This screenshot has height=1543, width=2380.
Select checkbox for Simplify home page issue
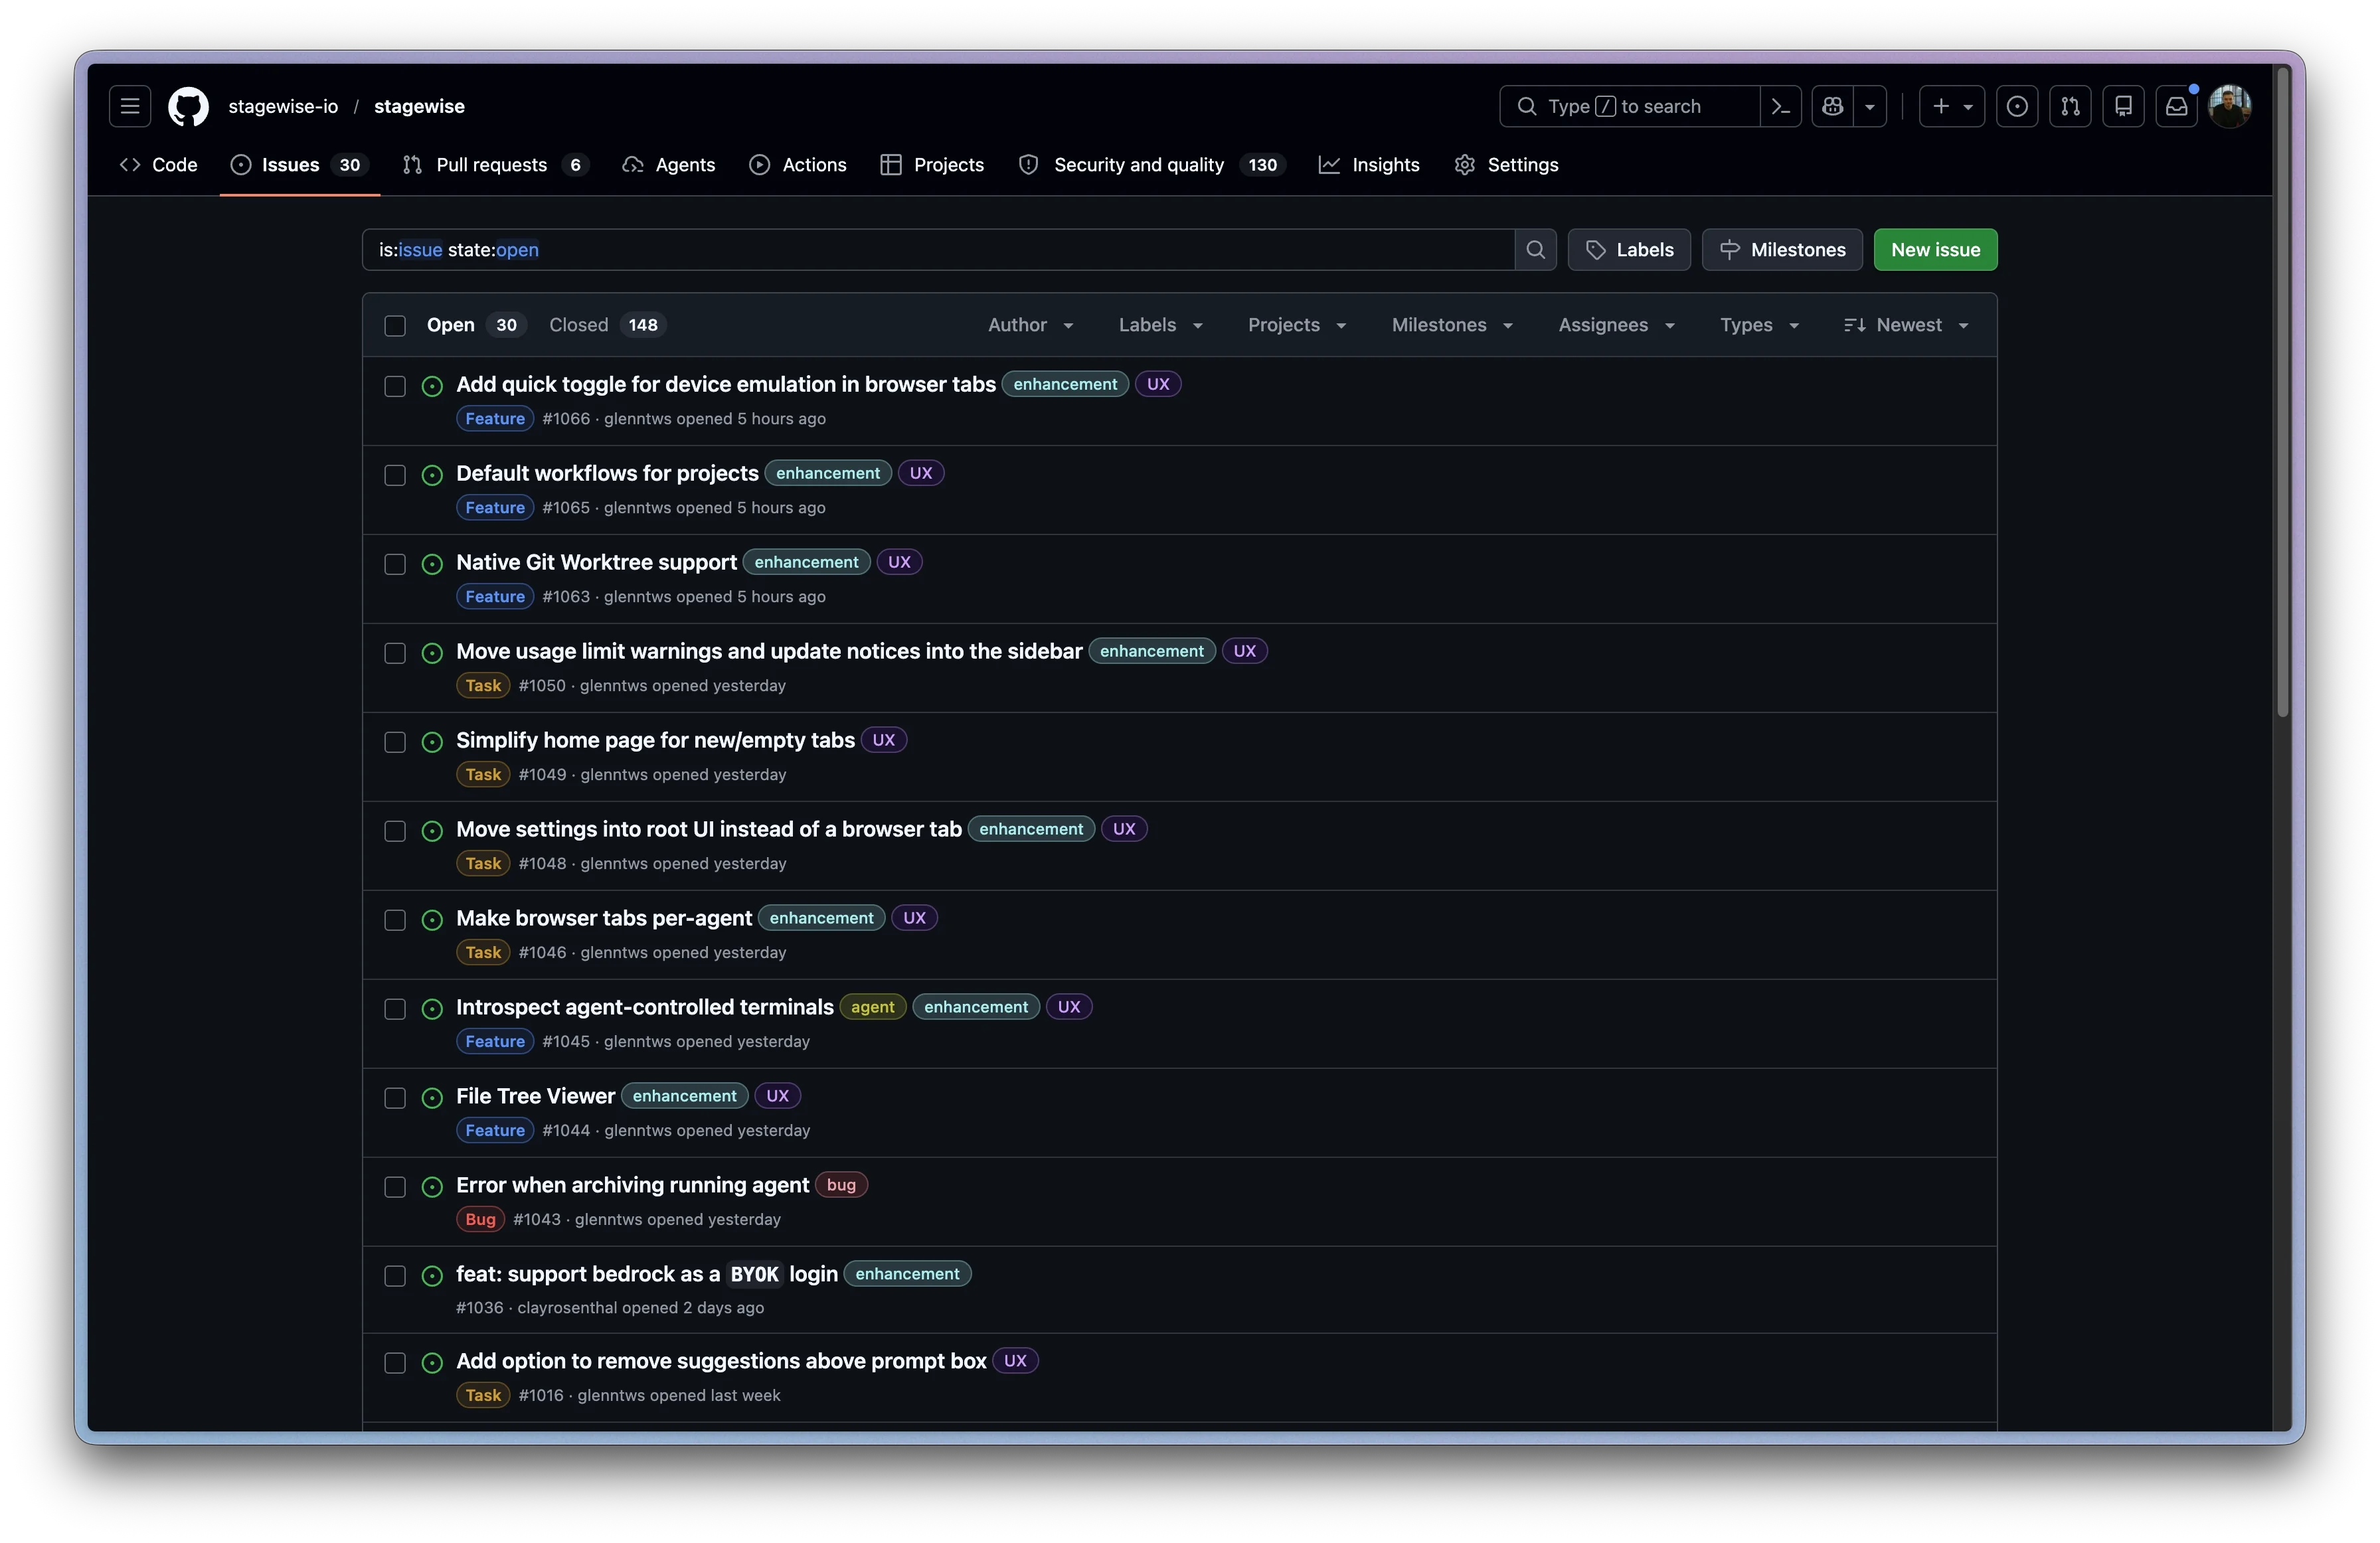pyautogui.click(x=395, y=743)
